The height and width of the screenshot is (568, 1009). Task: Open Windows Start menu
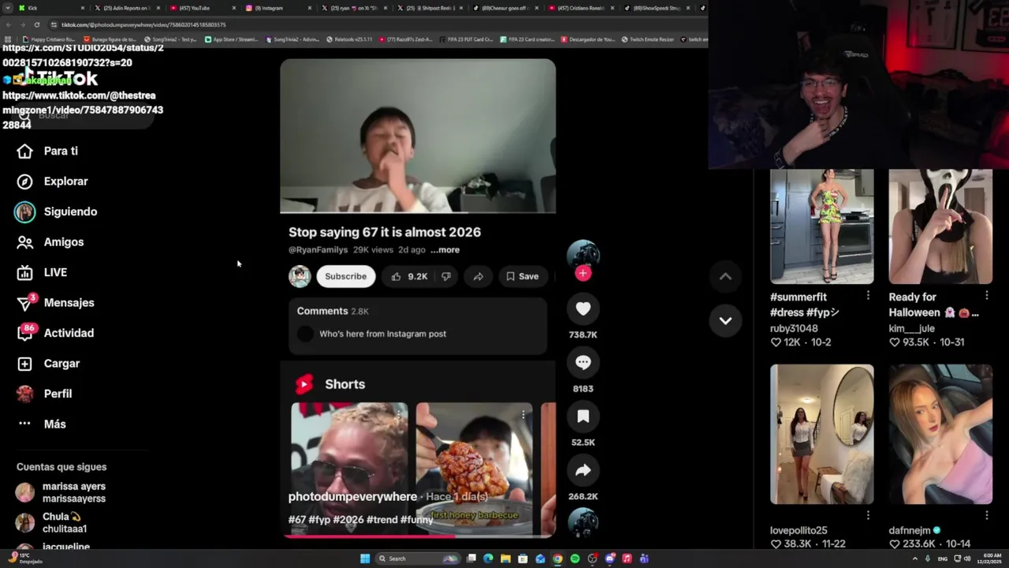coord(365,559)
